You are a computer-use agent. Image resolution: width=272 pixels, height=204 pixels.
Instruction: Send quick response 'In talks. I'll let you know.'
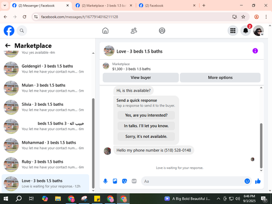146,126
